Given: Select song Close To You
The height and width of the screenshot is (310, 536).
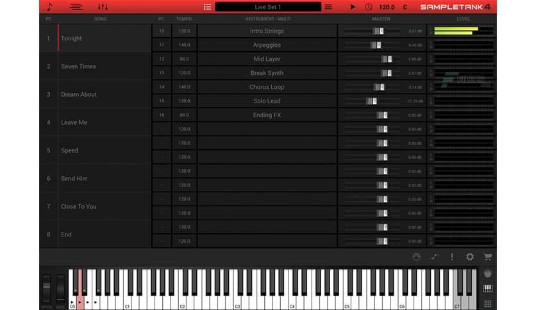Looking at the screenshot, I should (x=96, y=206).
